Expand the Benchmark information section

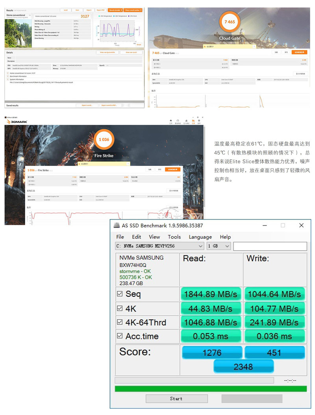pyautogui.click(x=8, y=76)
